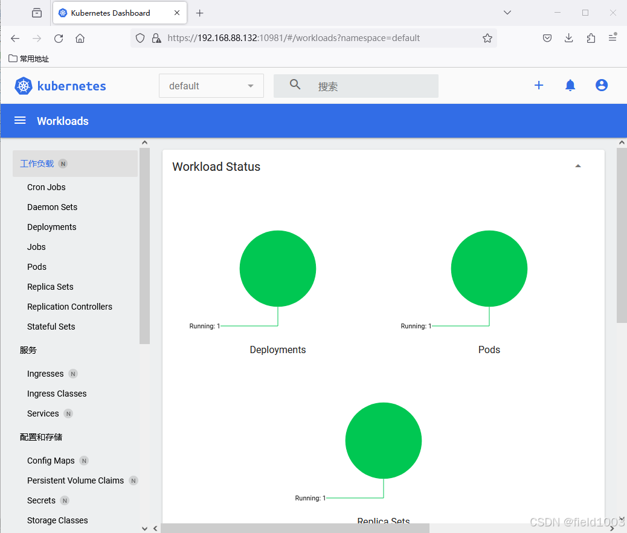Viewport: 627px width, 533px height.
Task: Toggle the hamburger sidebar menu
Action: (20, 121)
